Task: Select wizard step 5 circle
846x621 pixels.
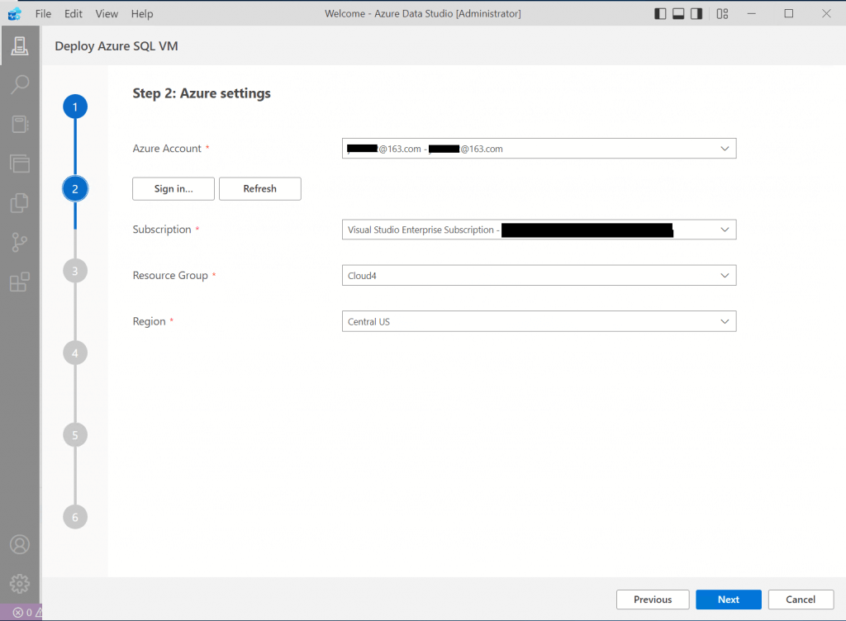Action: 75,435
